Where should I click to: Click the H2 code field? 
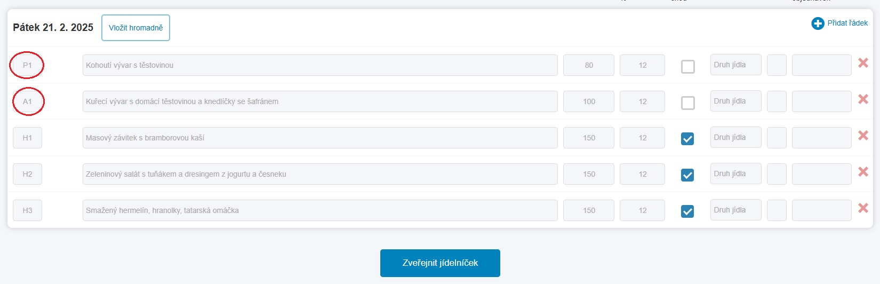pyautogui.click(x=27, y=174)
